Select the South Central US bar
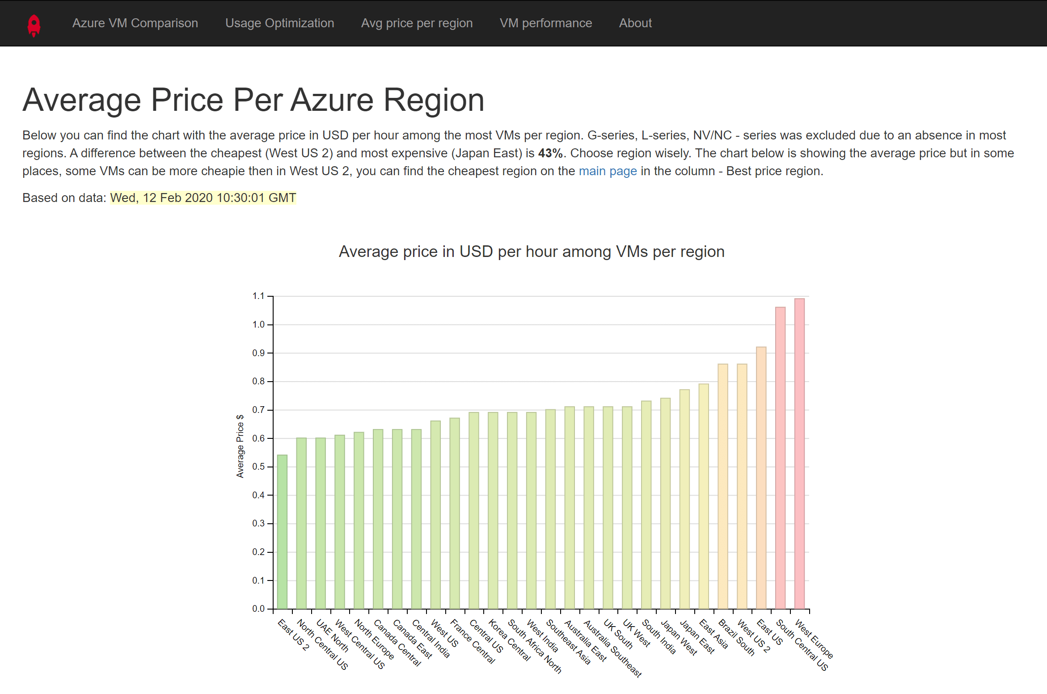Screen dimensions: 1047x694 point(781,458)
